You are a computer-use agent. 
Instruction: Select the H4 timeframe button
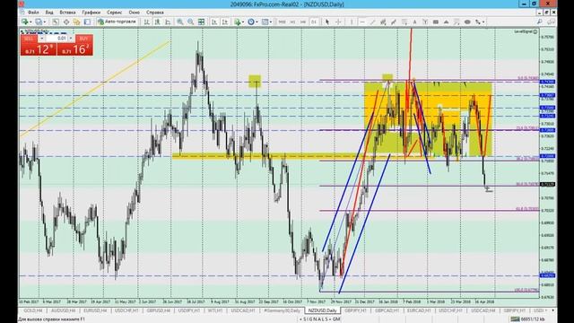[303, 22]
